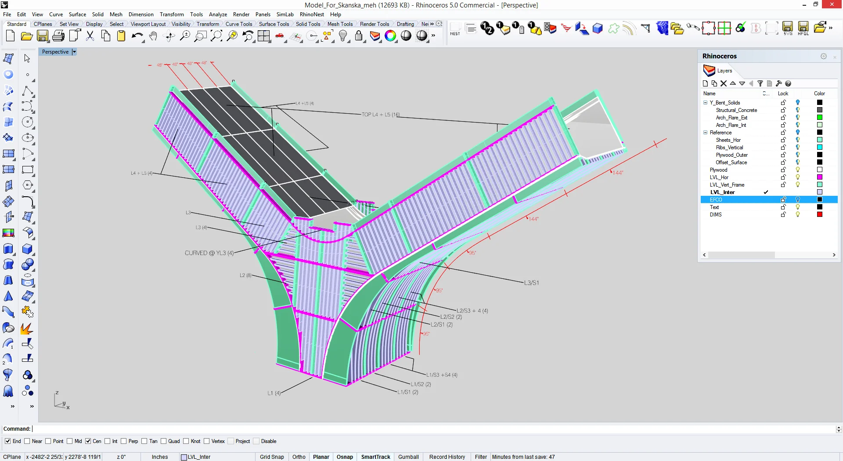
Task: Enable the Perp osnap checkbox
Action: click(124, 441)
